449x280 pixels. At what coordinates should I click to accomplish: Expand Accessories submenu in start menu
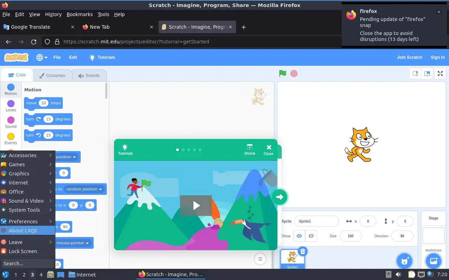point(27,155)
